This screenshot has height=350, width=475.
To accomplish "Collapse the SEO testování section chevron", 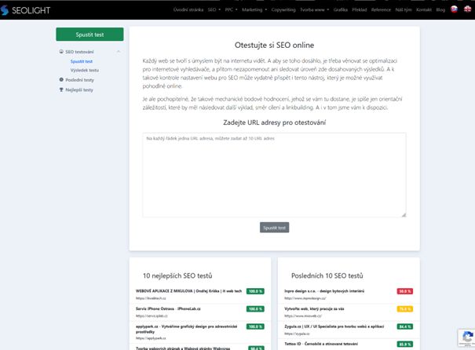I will point(119,52).
